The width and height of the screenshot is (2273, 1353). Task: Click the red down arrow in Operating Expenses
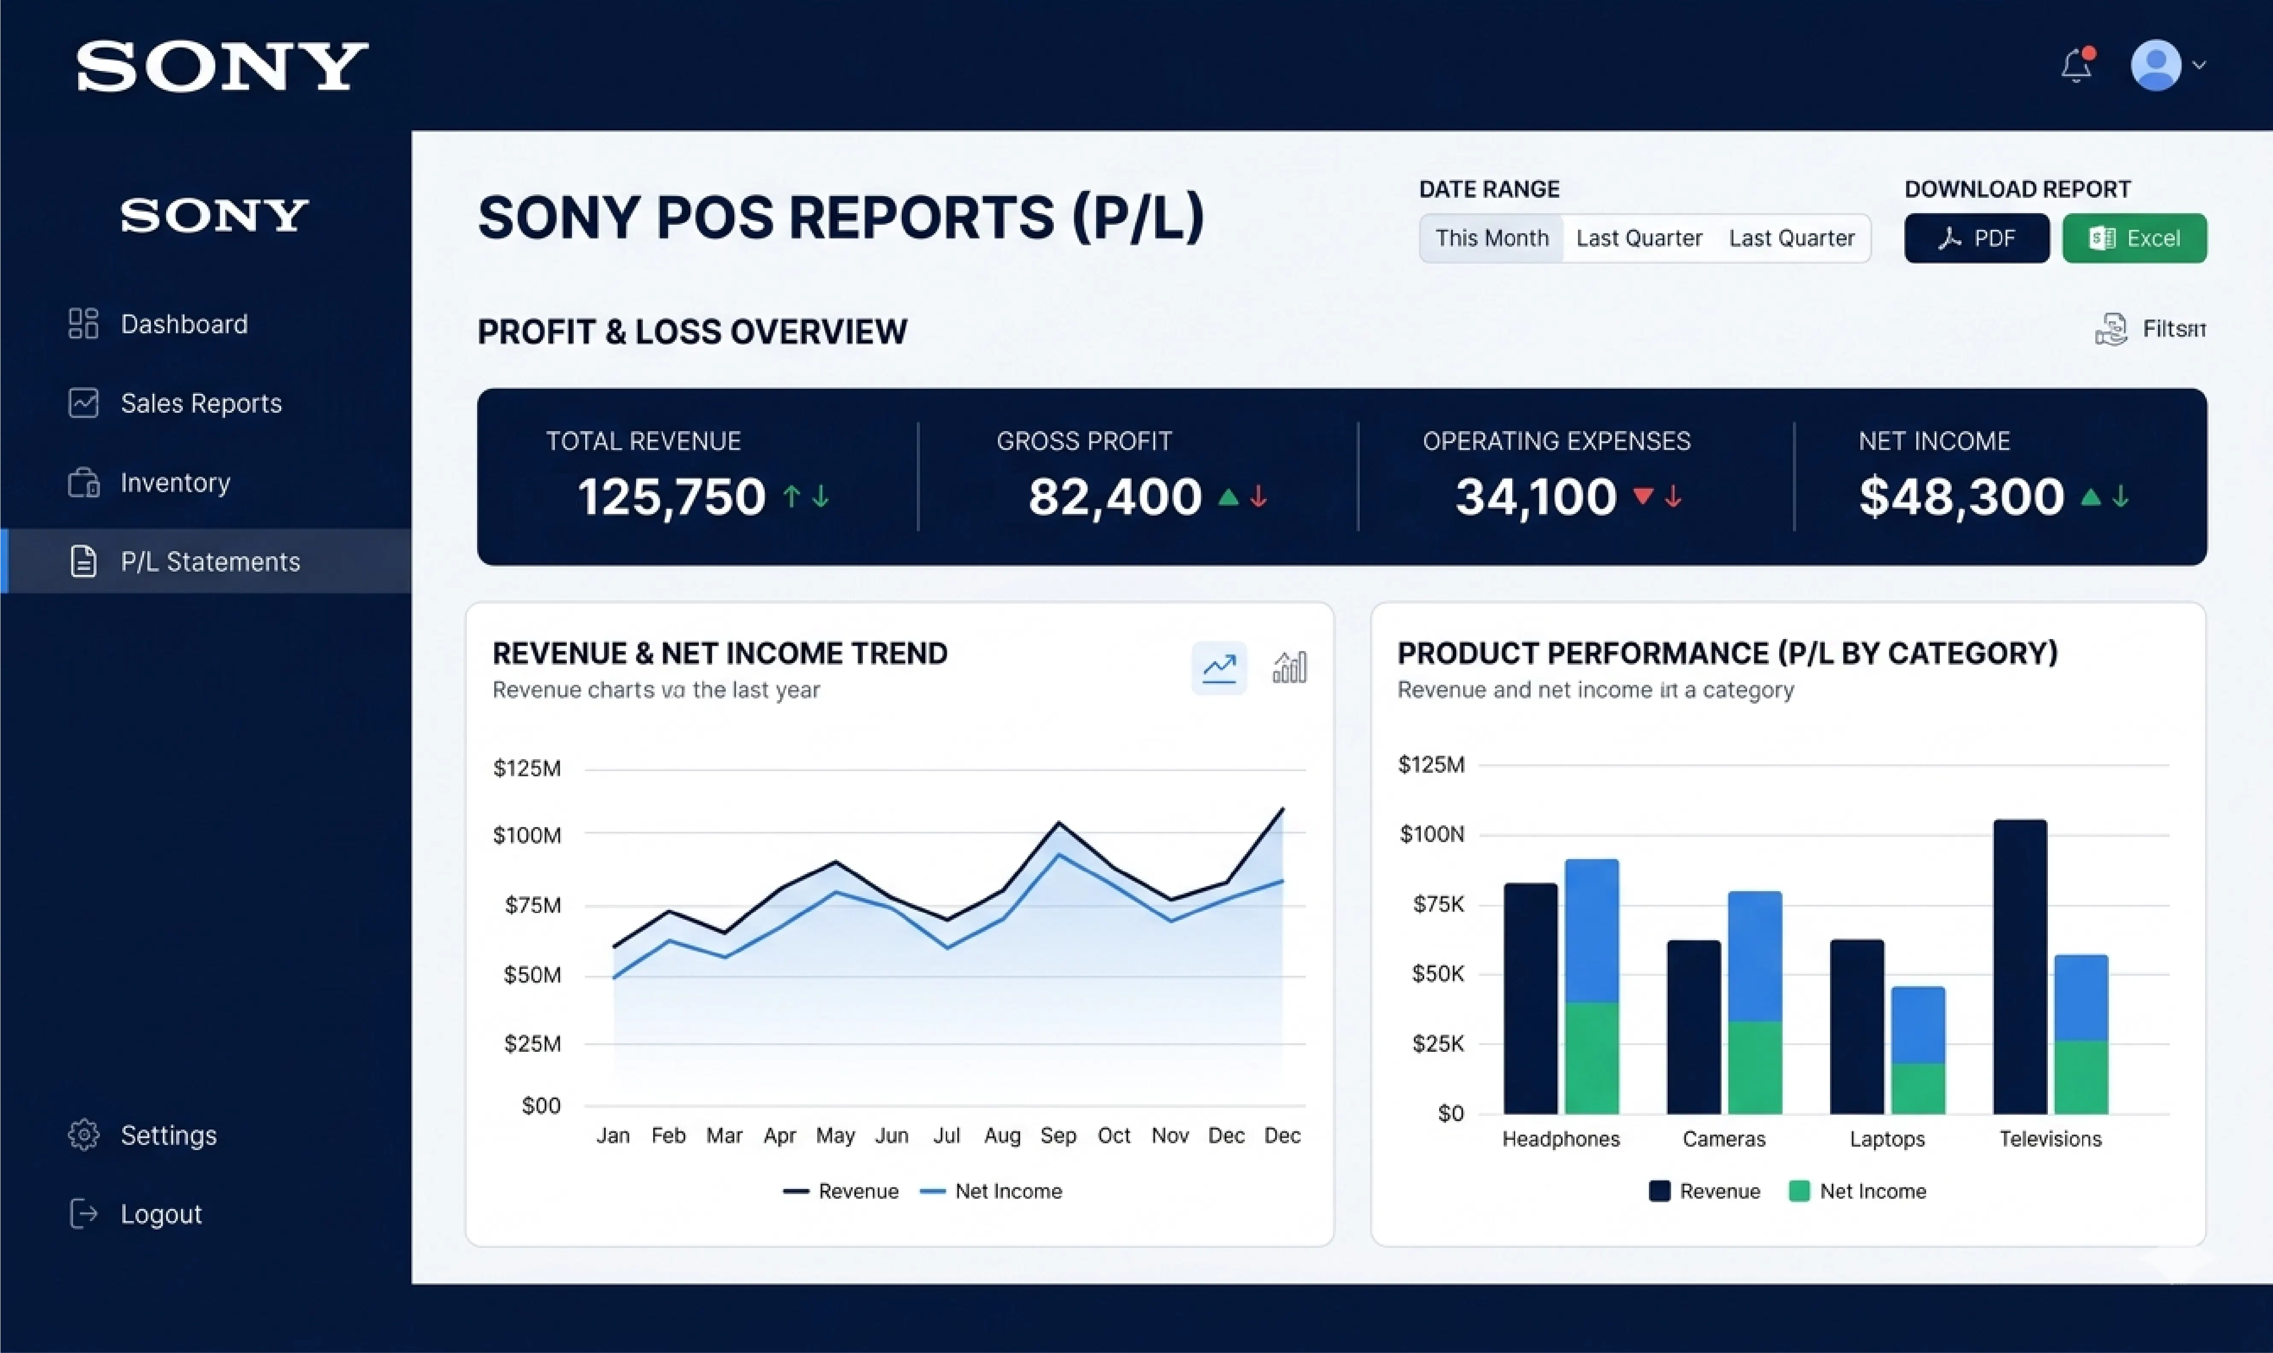click(x=1673, y=496)
